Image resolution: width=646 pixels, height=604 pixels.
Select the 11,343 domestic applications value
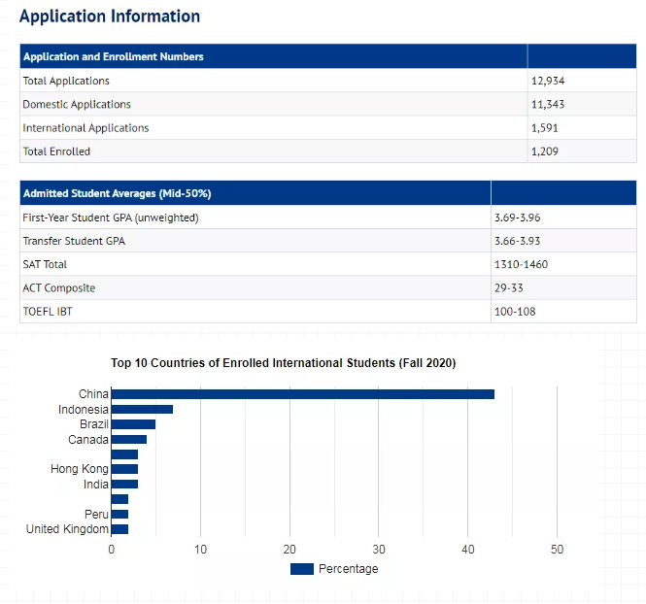pyautogui.click(x=548, y=104)
